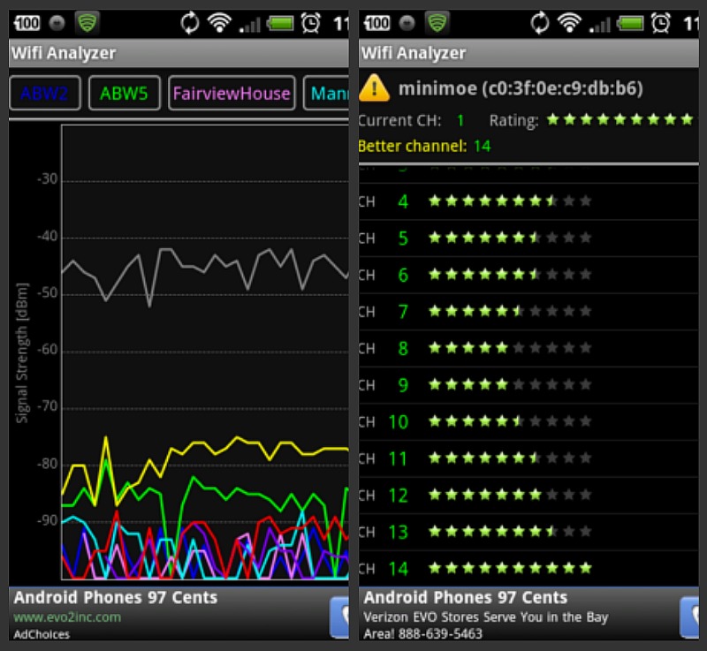
Task: Tap the 100 battery indicator in left screen
Action: (27, 23)
